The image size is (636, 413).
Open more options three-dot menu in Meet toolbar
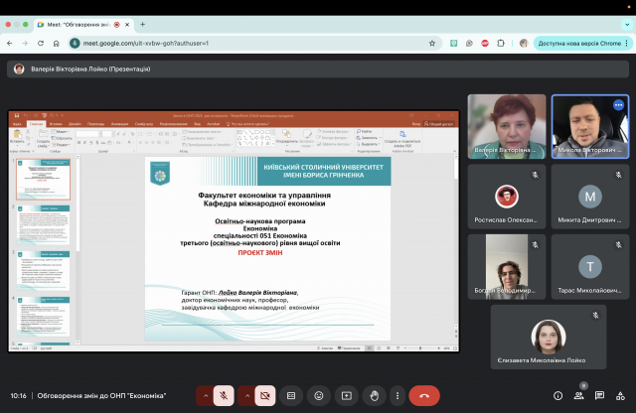[397, 395]
